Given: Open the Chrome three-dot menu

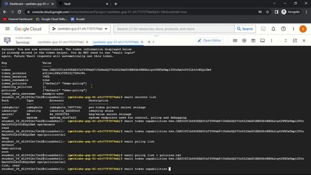Looking at the screenshot, I should pos(307,12).
